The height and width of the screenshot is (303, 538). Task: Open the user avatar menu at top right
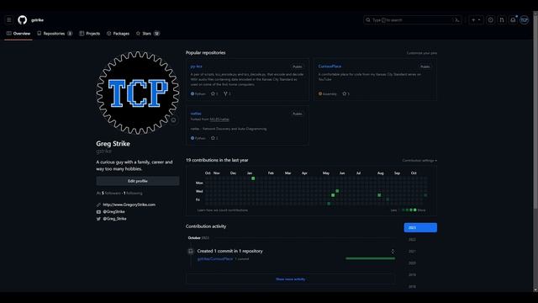coord(524,20)
